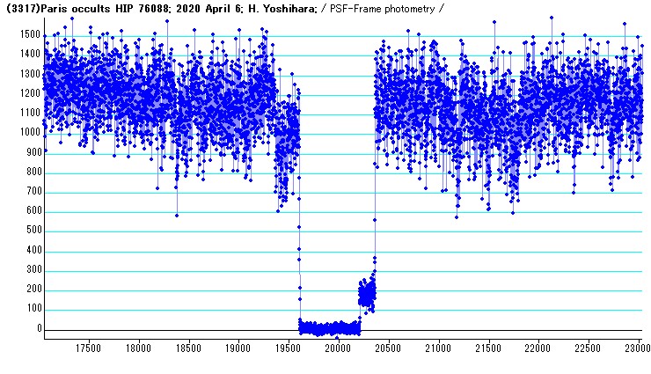Click y-axis label 700
This screenshot has width=651, height=374.
[33, 191]
